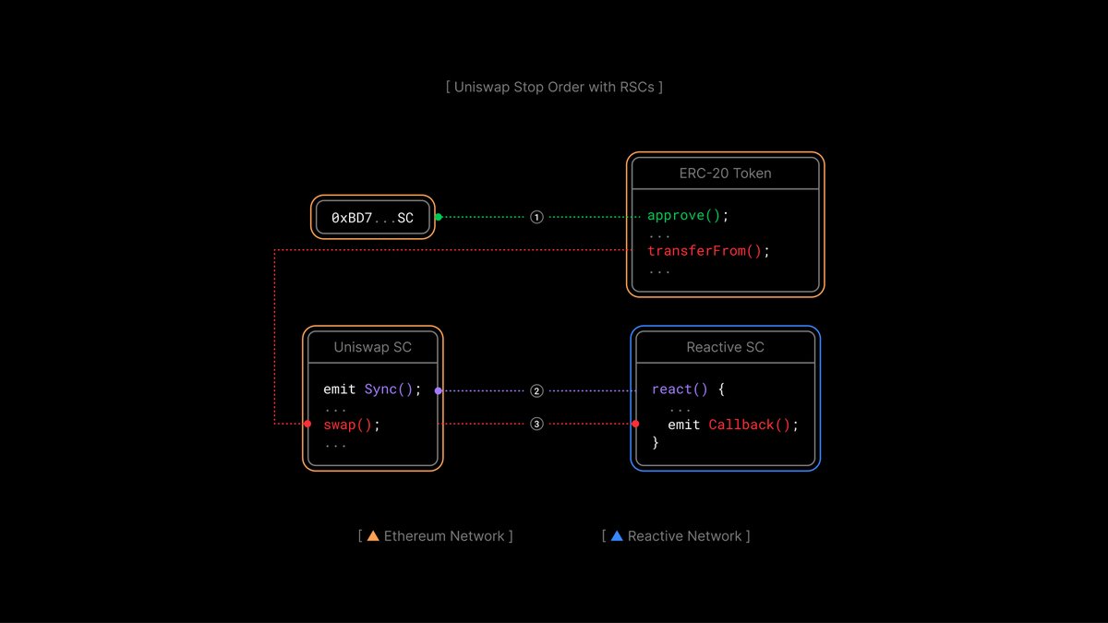Click the orange triangle Ethereum Network icon
The image size is (1108, 623).
(373, 535)
